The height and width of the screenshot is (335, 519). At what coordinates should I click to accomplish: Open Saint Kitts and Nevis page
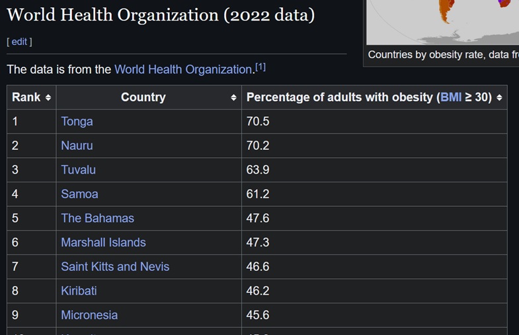point(115,266)
